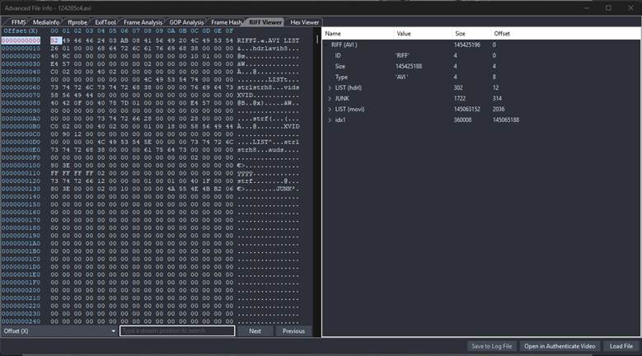
Task: Maximize the Advanced File Info window
Action: (608, 7)
